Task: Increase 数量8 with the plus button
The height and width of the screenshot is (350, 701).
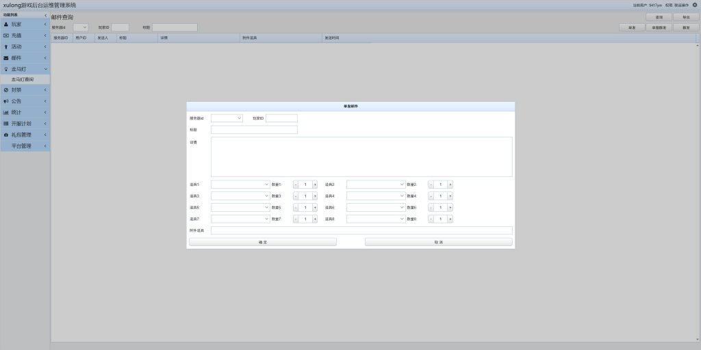Action: pyautogui.click(x=450, y=219)
